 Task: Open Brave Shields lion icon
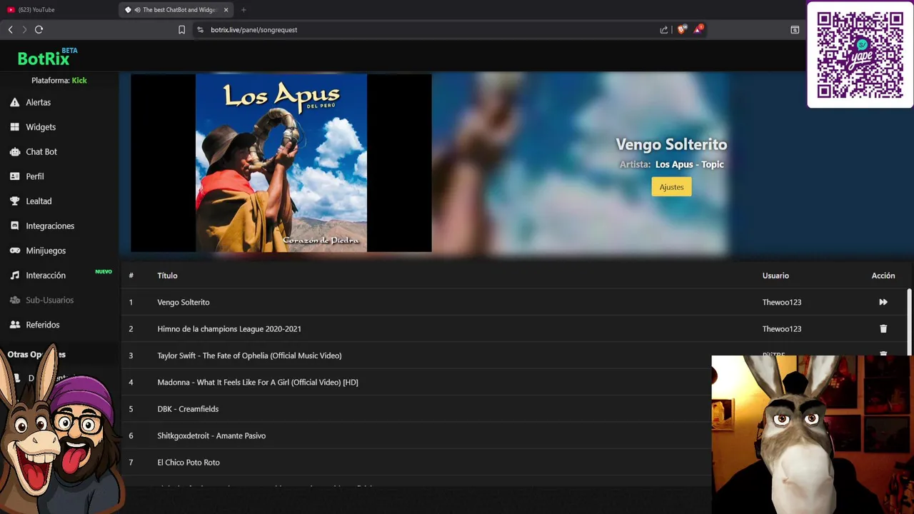[x=681, y=29]
